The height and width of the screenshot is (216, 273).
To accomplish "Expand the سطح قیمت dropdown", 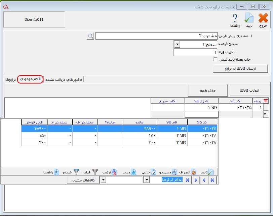I will 177,44.
